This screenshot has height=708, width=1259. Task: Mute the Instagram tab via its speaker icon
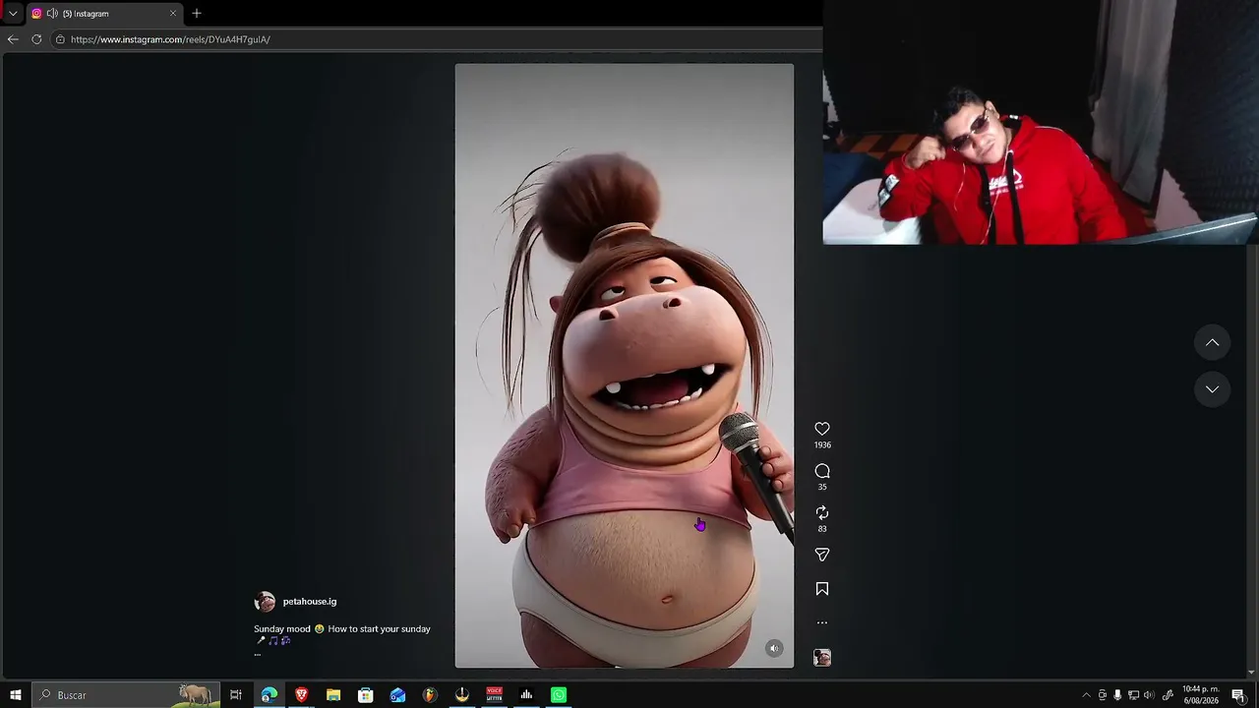click(x=52, y=14)
